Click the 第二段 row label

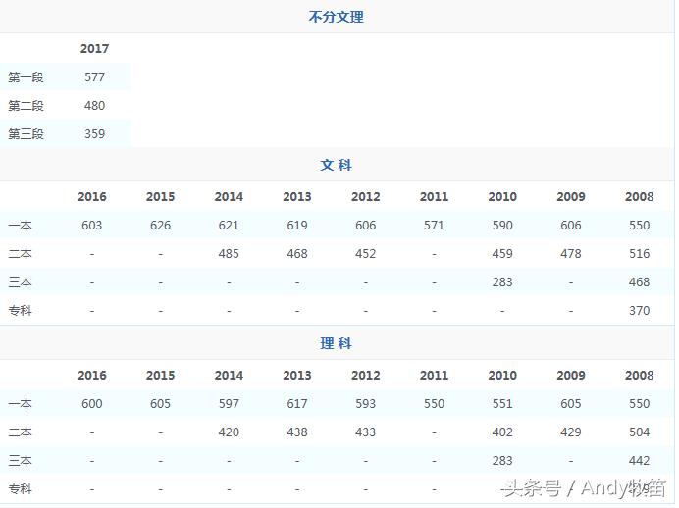(26, 106)
